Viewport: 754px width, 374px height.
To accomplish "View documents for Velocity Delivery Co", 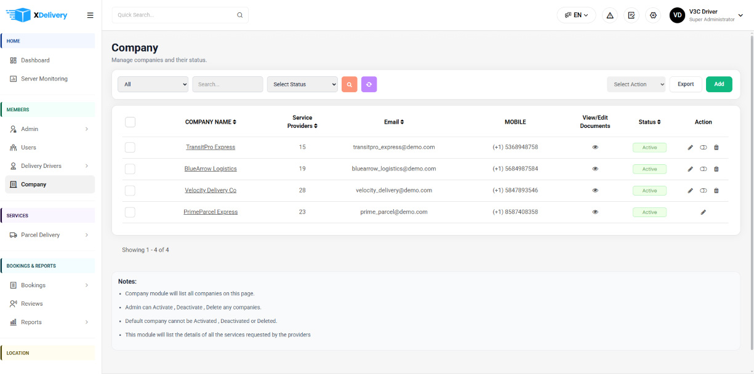I will 595,191.
